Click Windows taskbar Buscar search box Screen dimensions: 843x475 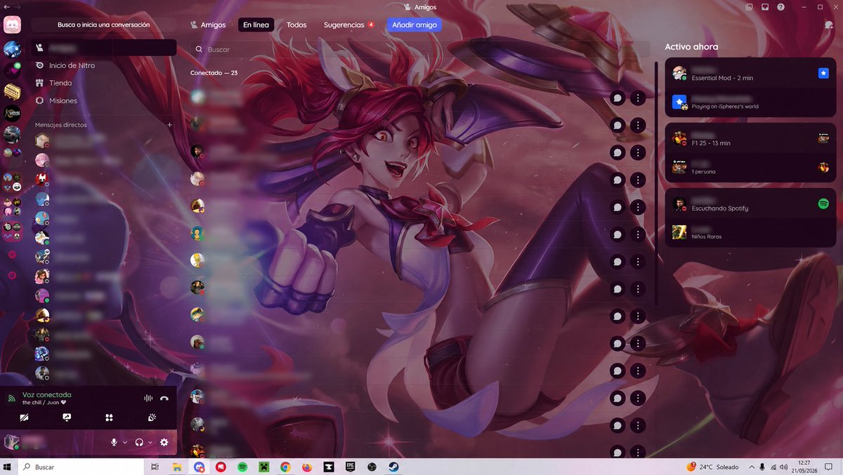coord(81,467)
